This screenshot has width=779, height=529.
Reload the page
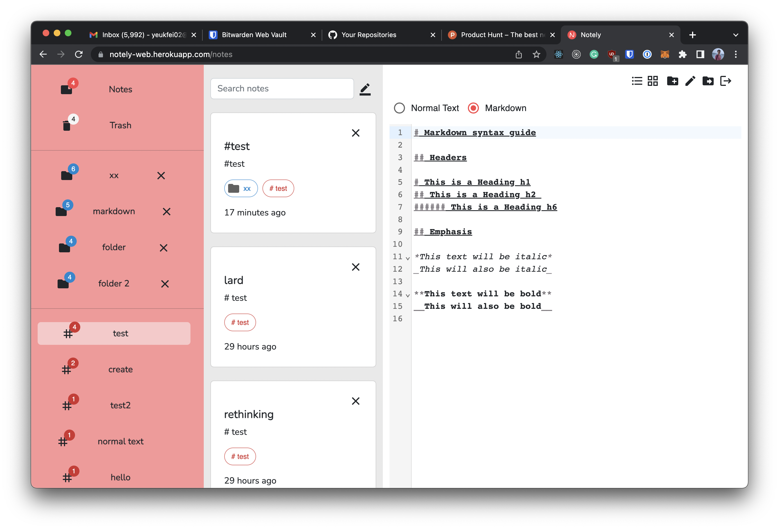pos(79,54)
